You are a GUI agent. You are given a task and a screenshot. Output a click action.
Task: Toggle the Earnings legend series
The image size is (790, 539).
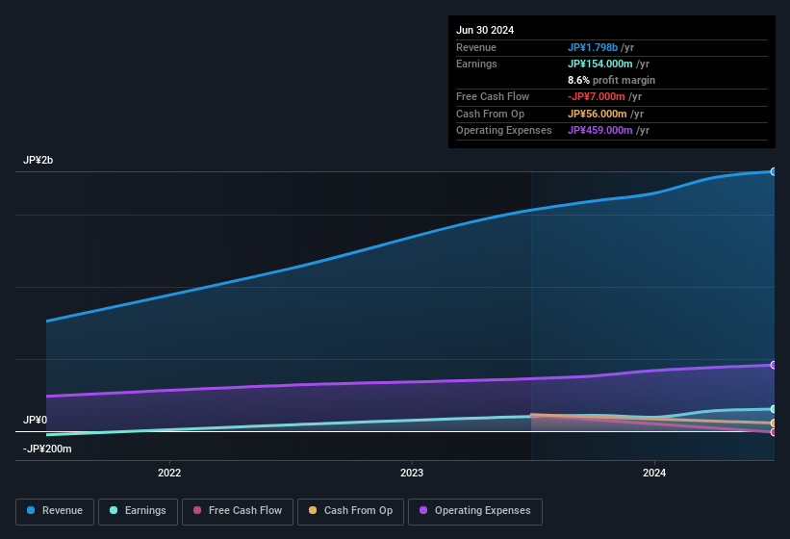point(138,511)
